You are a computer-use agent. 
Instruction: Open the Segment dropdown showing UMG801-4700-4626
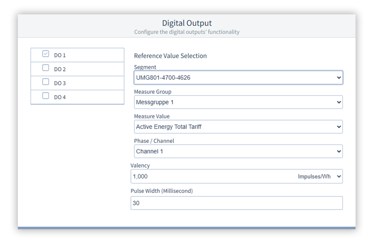point(238,77)
